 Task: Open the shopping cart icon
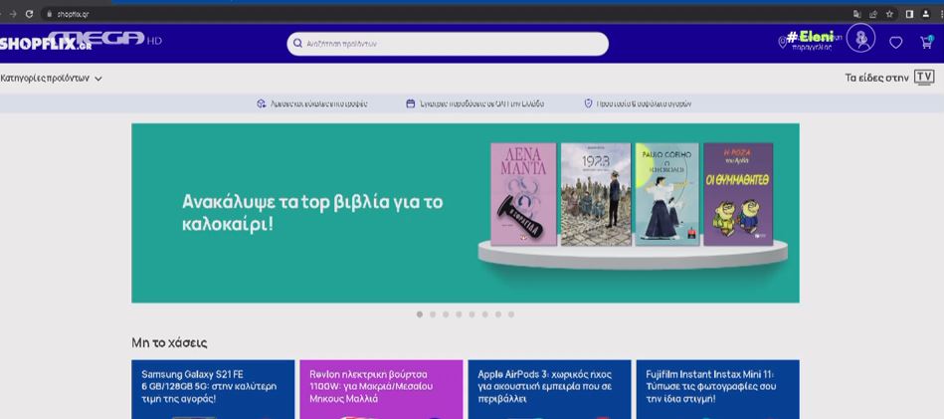[x=926, y=42]
